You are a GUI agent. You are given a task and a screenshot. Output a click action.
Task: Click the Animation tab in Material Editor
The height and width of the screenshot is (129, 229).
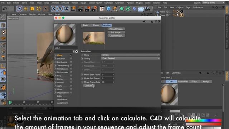point(107,25)
